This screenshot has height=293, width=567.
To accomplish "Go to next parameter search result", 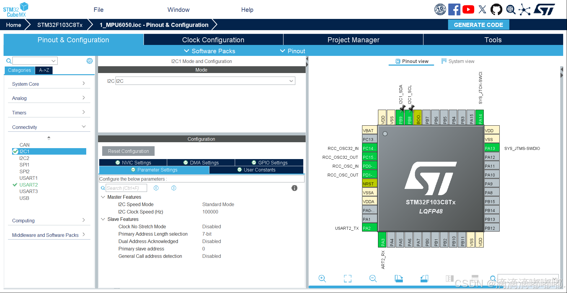I will click(174, 188).
